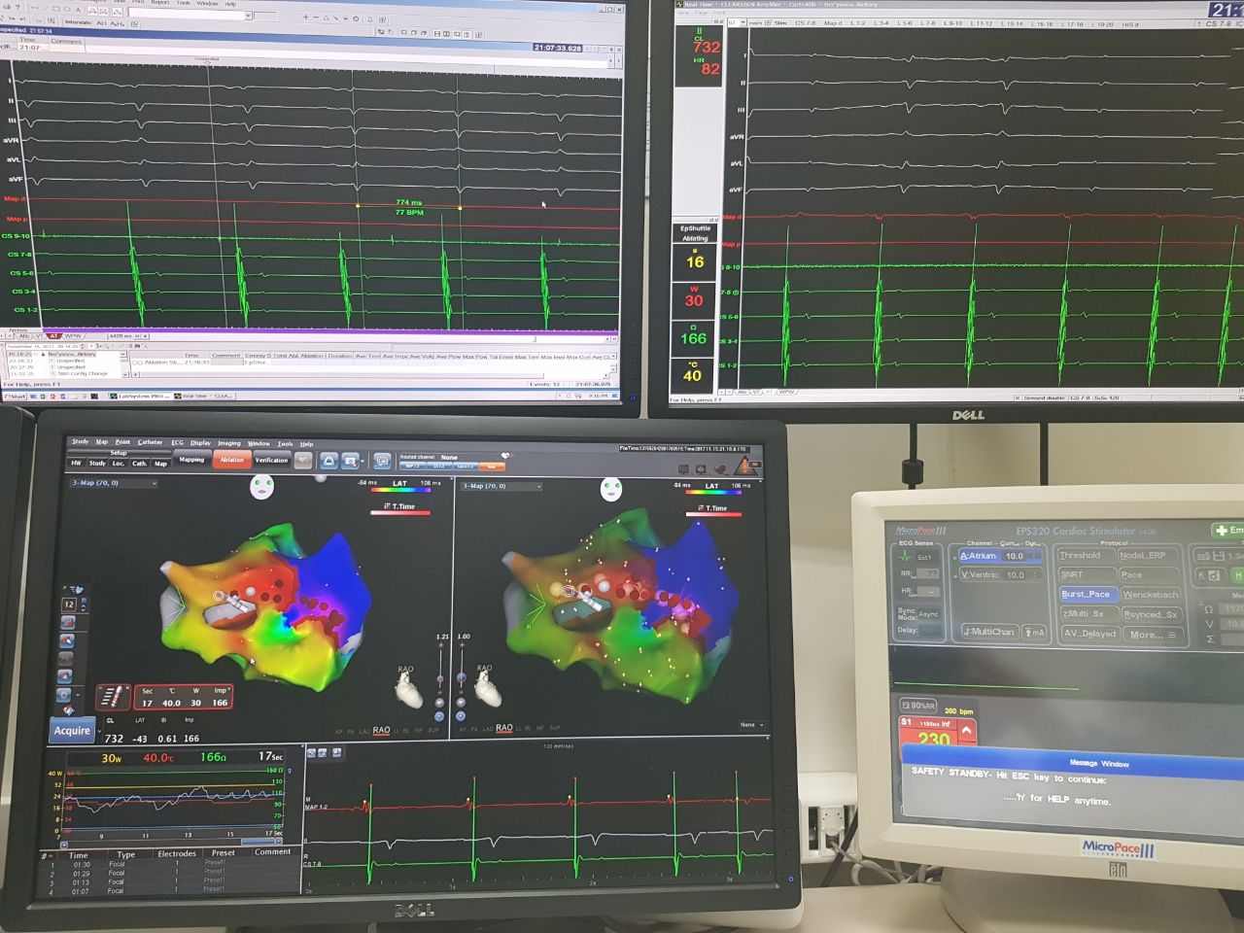The image size is (1244, 933).
Task: Click the MW setup button
Action: 77,464
